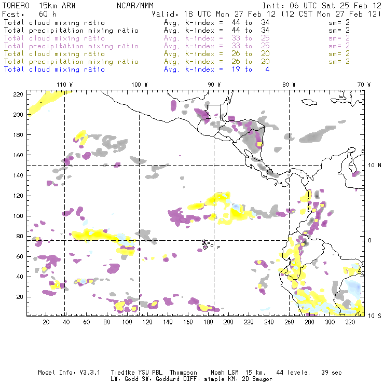This screenshot has width=384, height=384.
Task: Click "320" on the horizontal bottom axis
Action: point(350,322)
